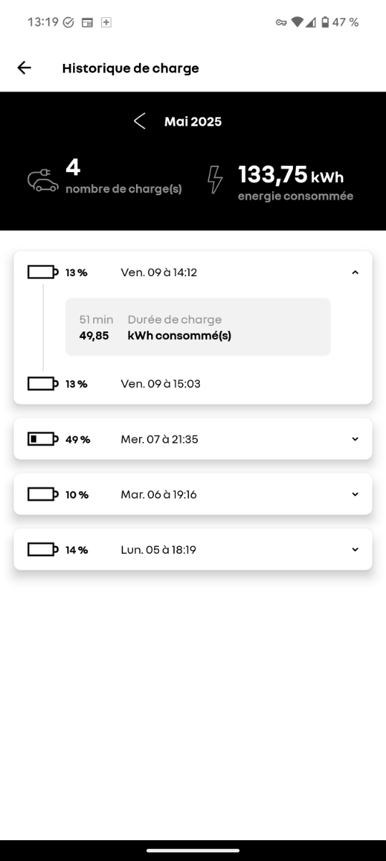Collapse the Ven. 09 charge entry
Screen dimensions: 386x861
(x=355, y=272)
